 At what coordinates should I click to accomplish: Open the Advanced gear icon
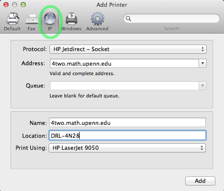[97, 19]
